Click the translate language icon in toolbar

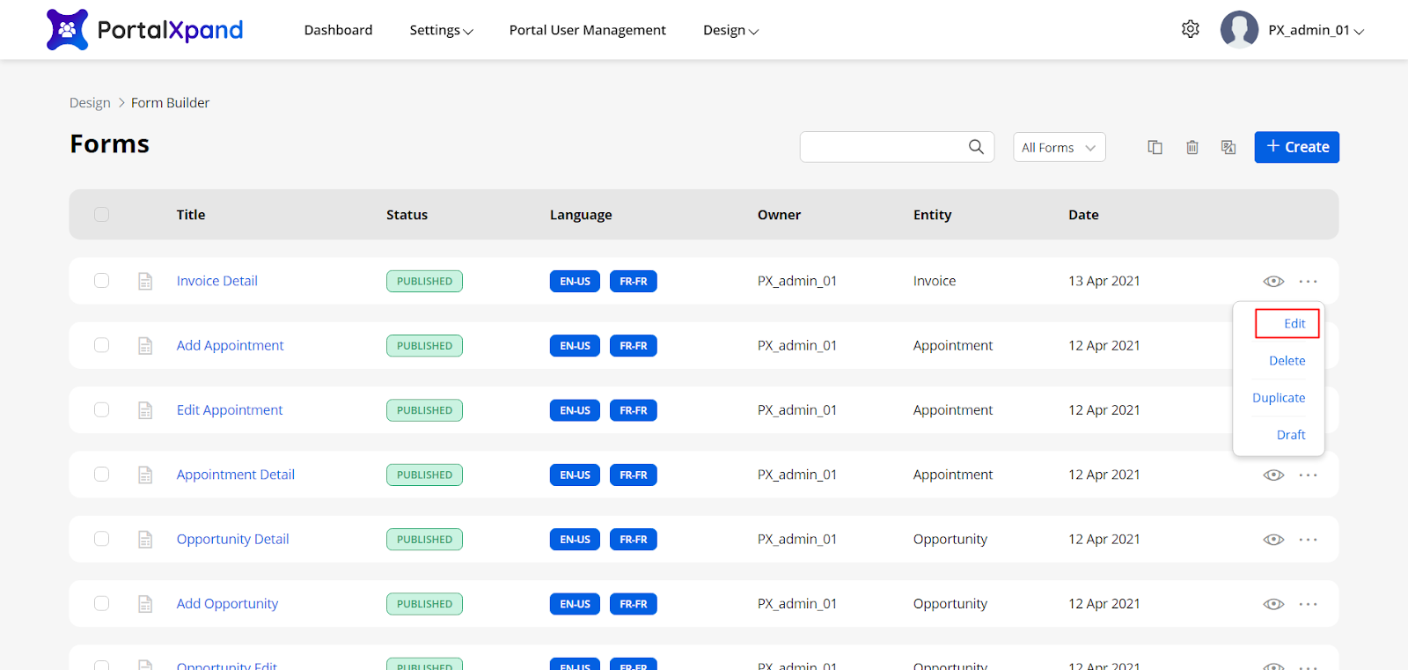click(1228, 147)
